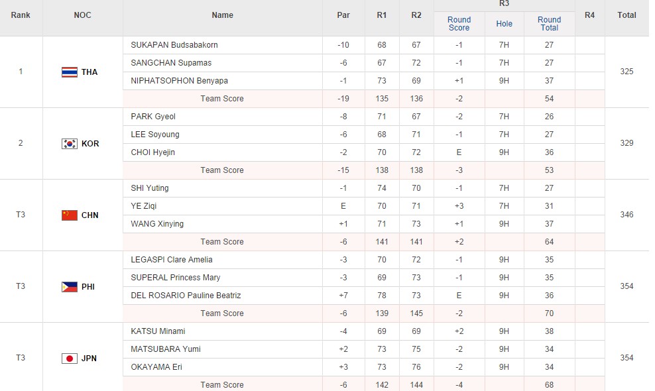The height and width of the screenshot is (391, 655).
Task: Click the Japan flag icon
Action: [69, 359]
